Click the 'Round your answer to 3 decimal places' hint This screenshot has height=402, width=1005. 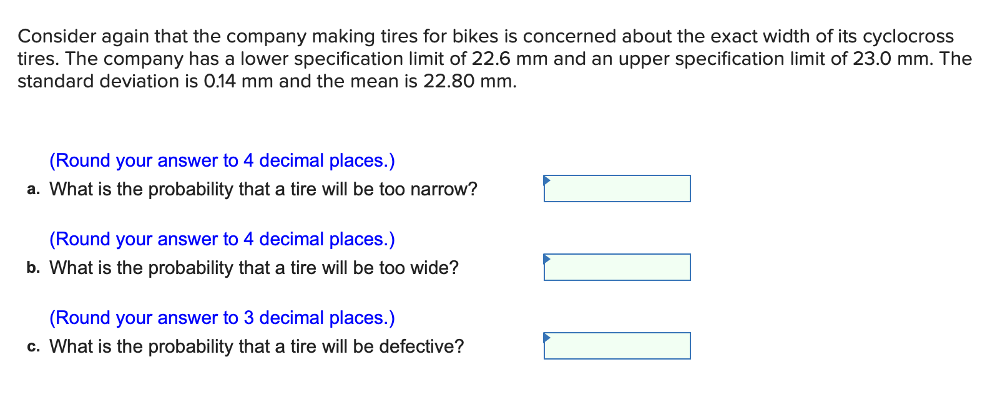222,318
